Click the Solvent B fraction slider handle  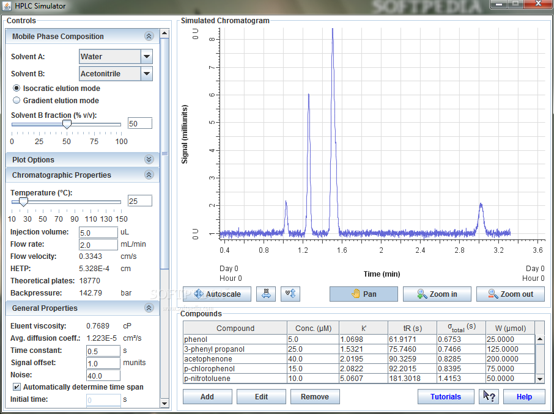click(x=67, y=124)
